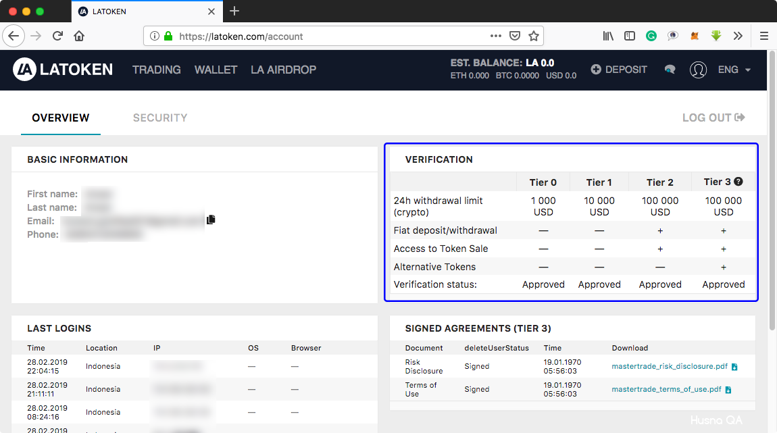Download mastertrade_risk_disclosure.pdf
The width and height of the screenshot is (777, 433).
click(x=674, y=367)
